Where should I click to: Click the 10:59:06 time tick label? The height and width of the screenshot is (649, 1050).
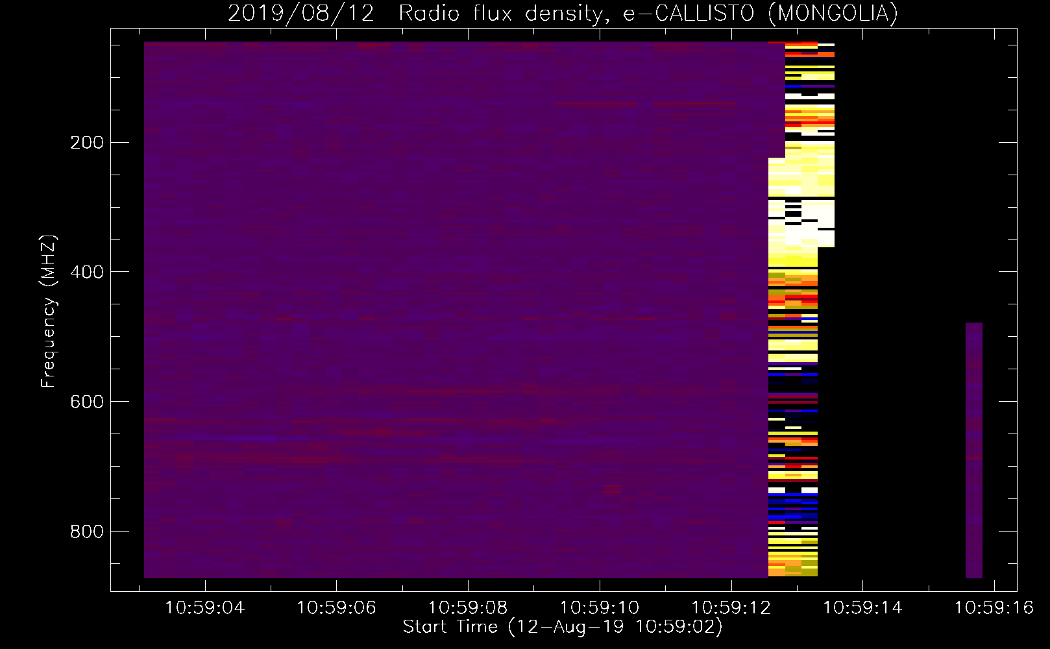pos(336,608)
